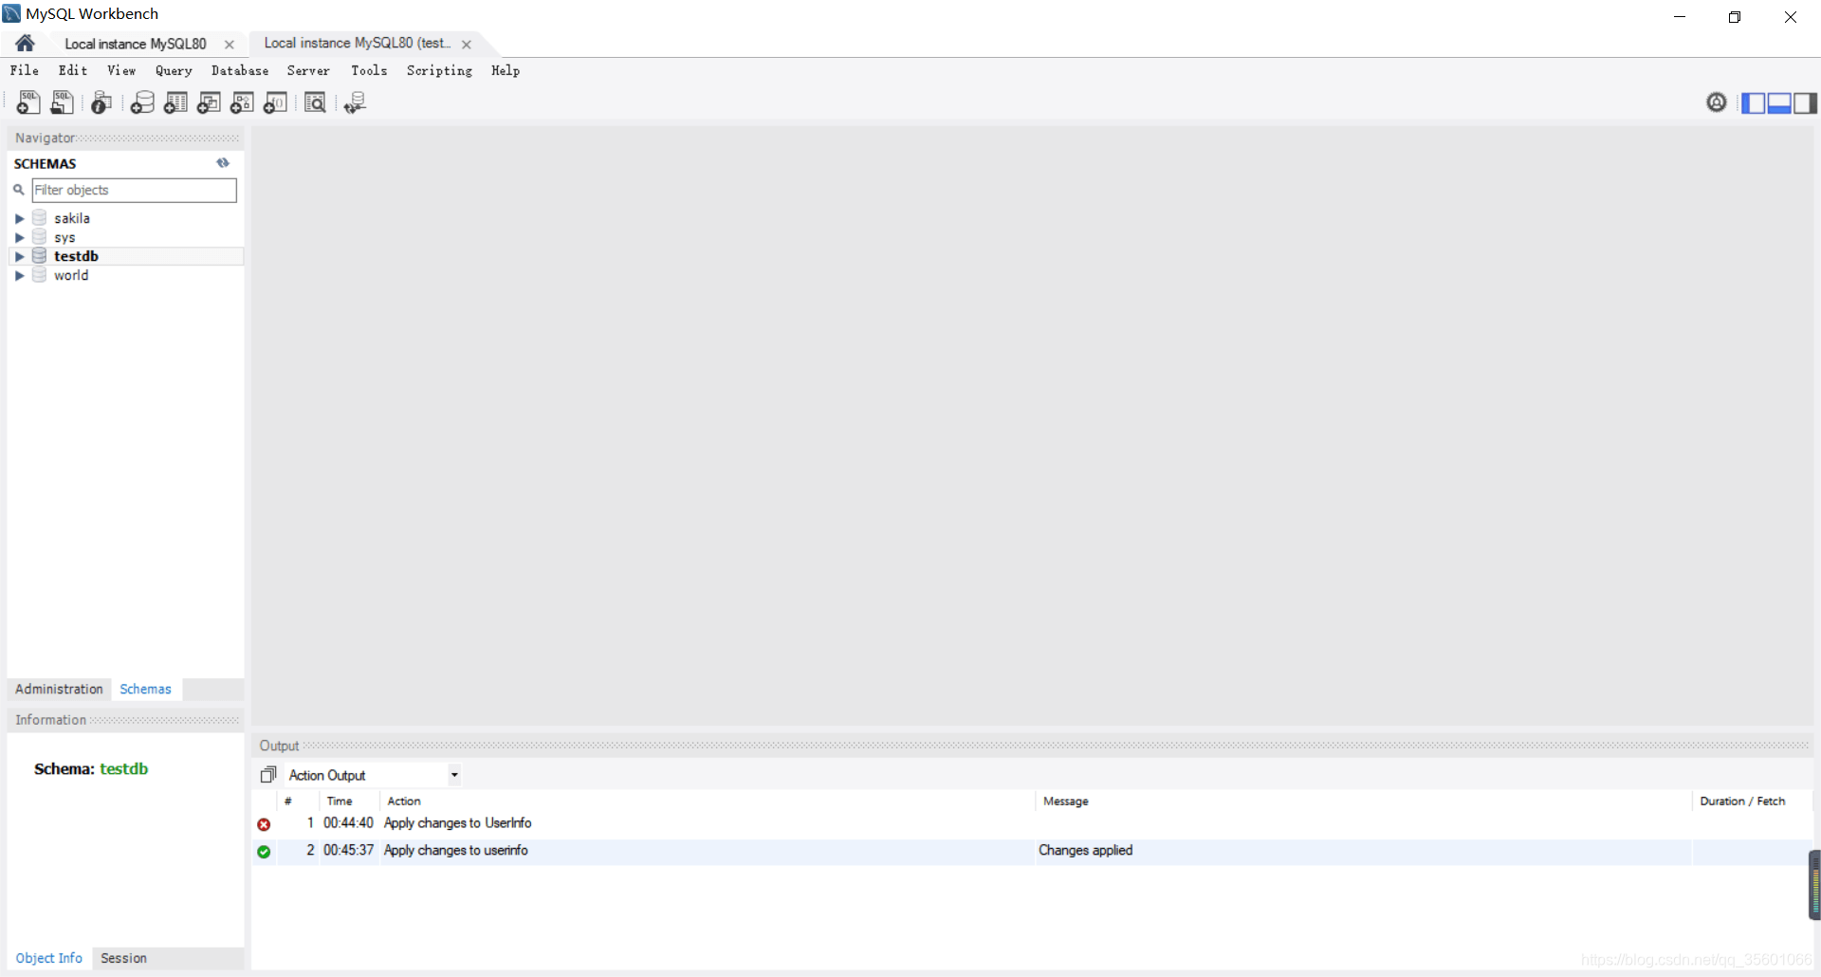The image size is (1821, 977).
Task: Switch to the Object Info tab
Action: (49, 958)
